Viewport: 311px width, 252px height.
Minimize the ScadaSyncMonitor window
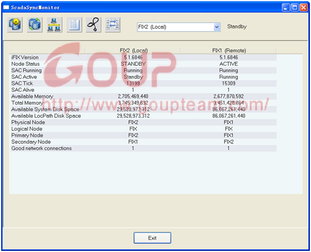(286, 8)
